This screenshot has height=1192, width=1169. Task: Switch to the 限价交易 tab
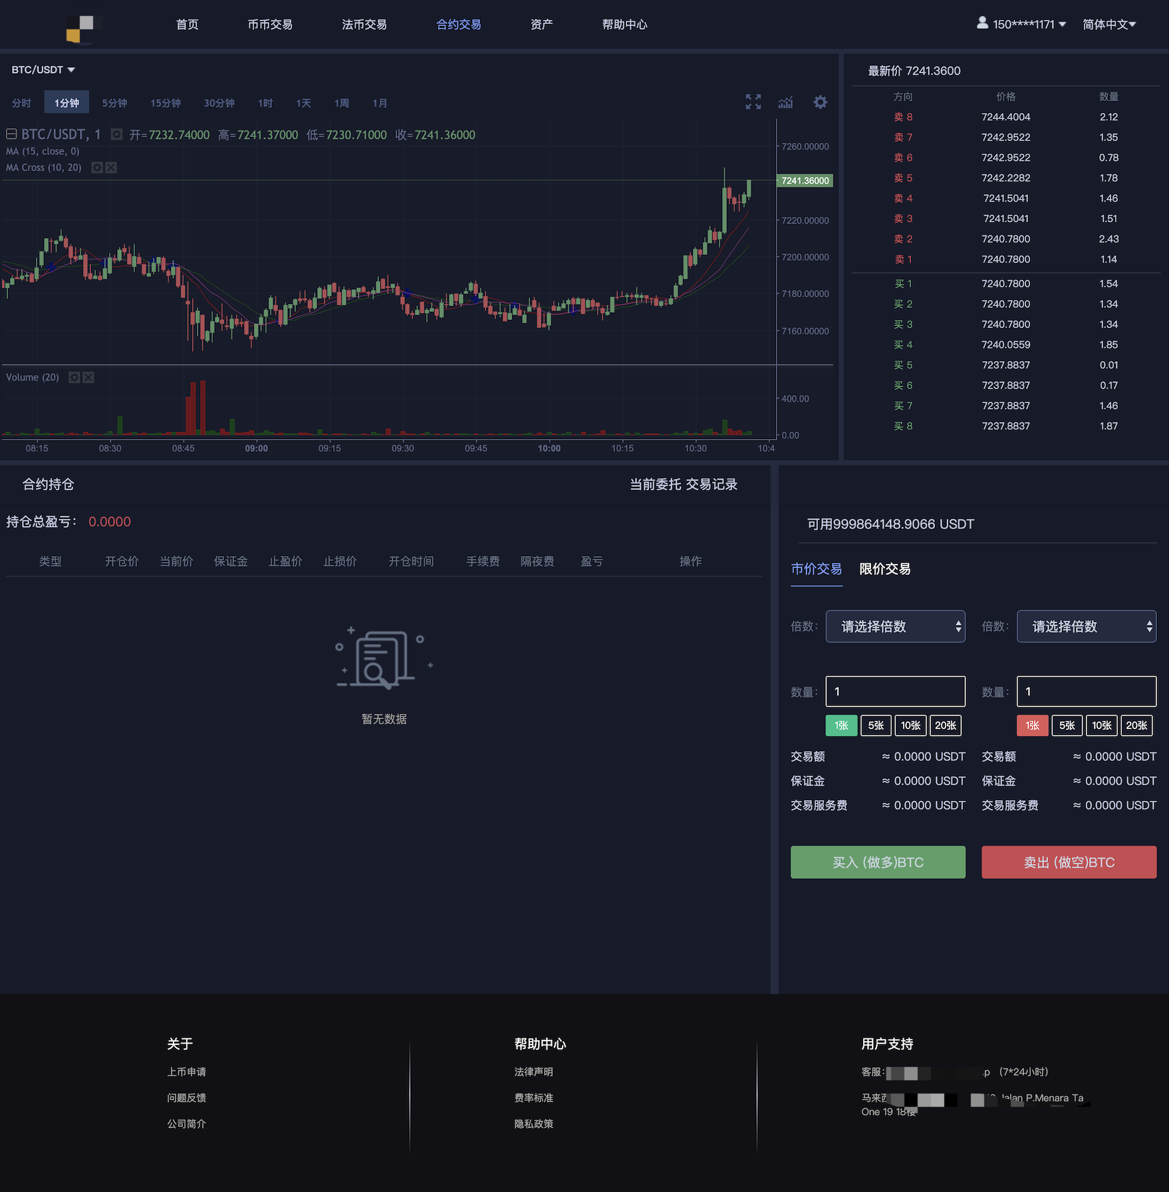tap(885, 569)
